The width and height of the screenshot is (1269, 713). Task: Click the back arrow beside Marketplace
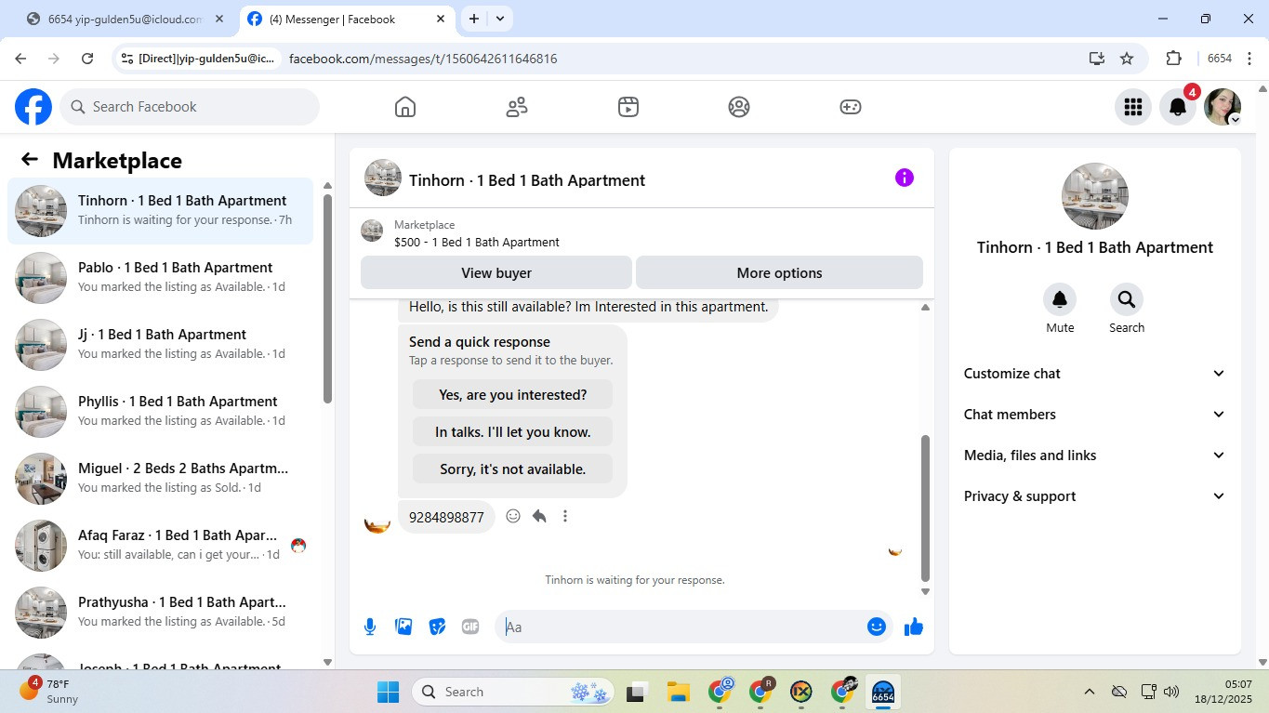(x=30, y=160)
